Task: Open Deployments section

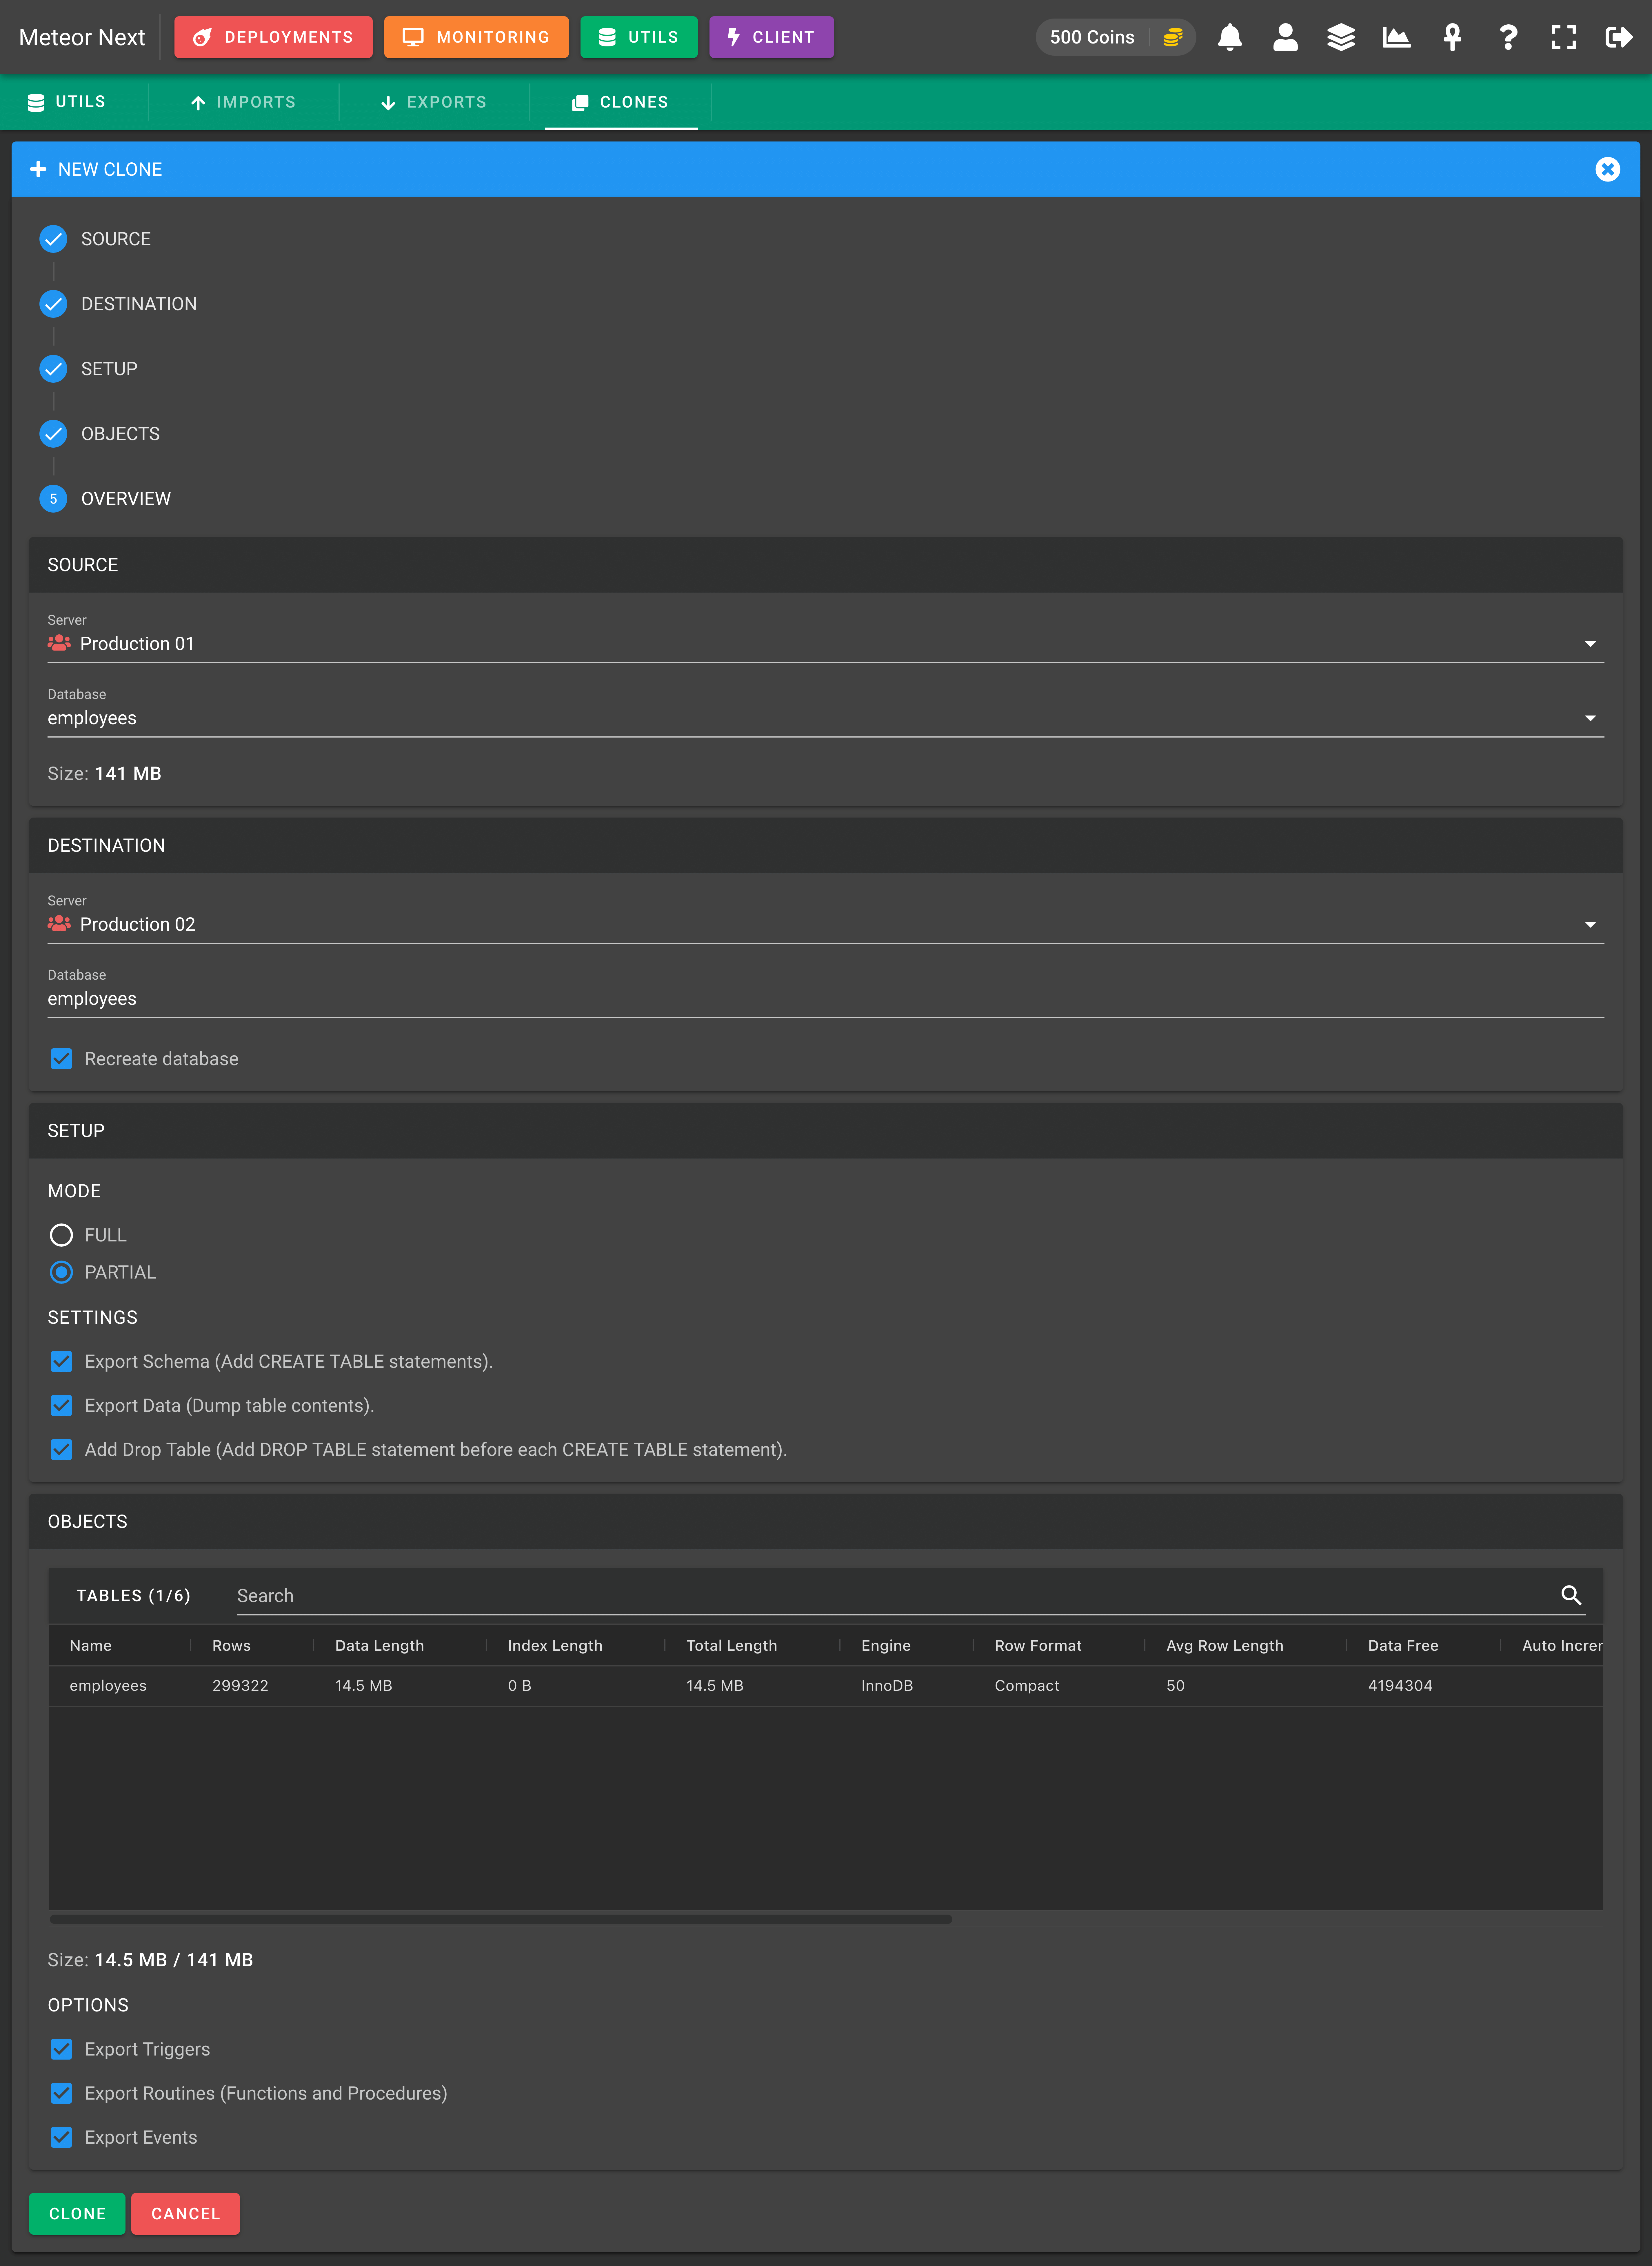Action: [273, 37]
